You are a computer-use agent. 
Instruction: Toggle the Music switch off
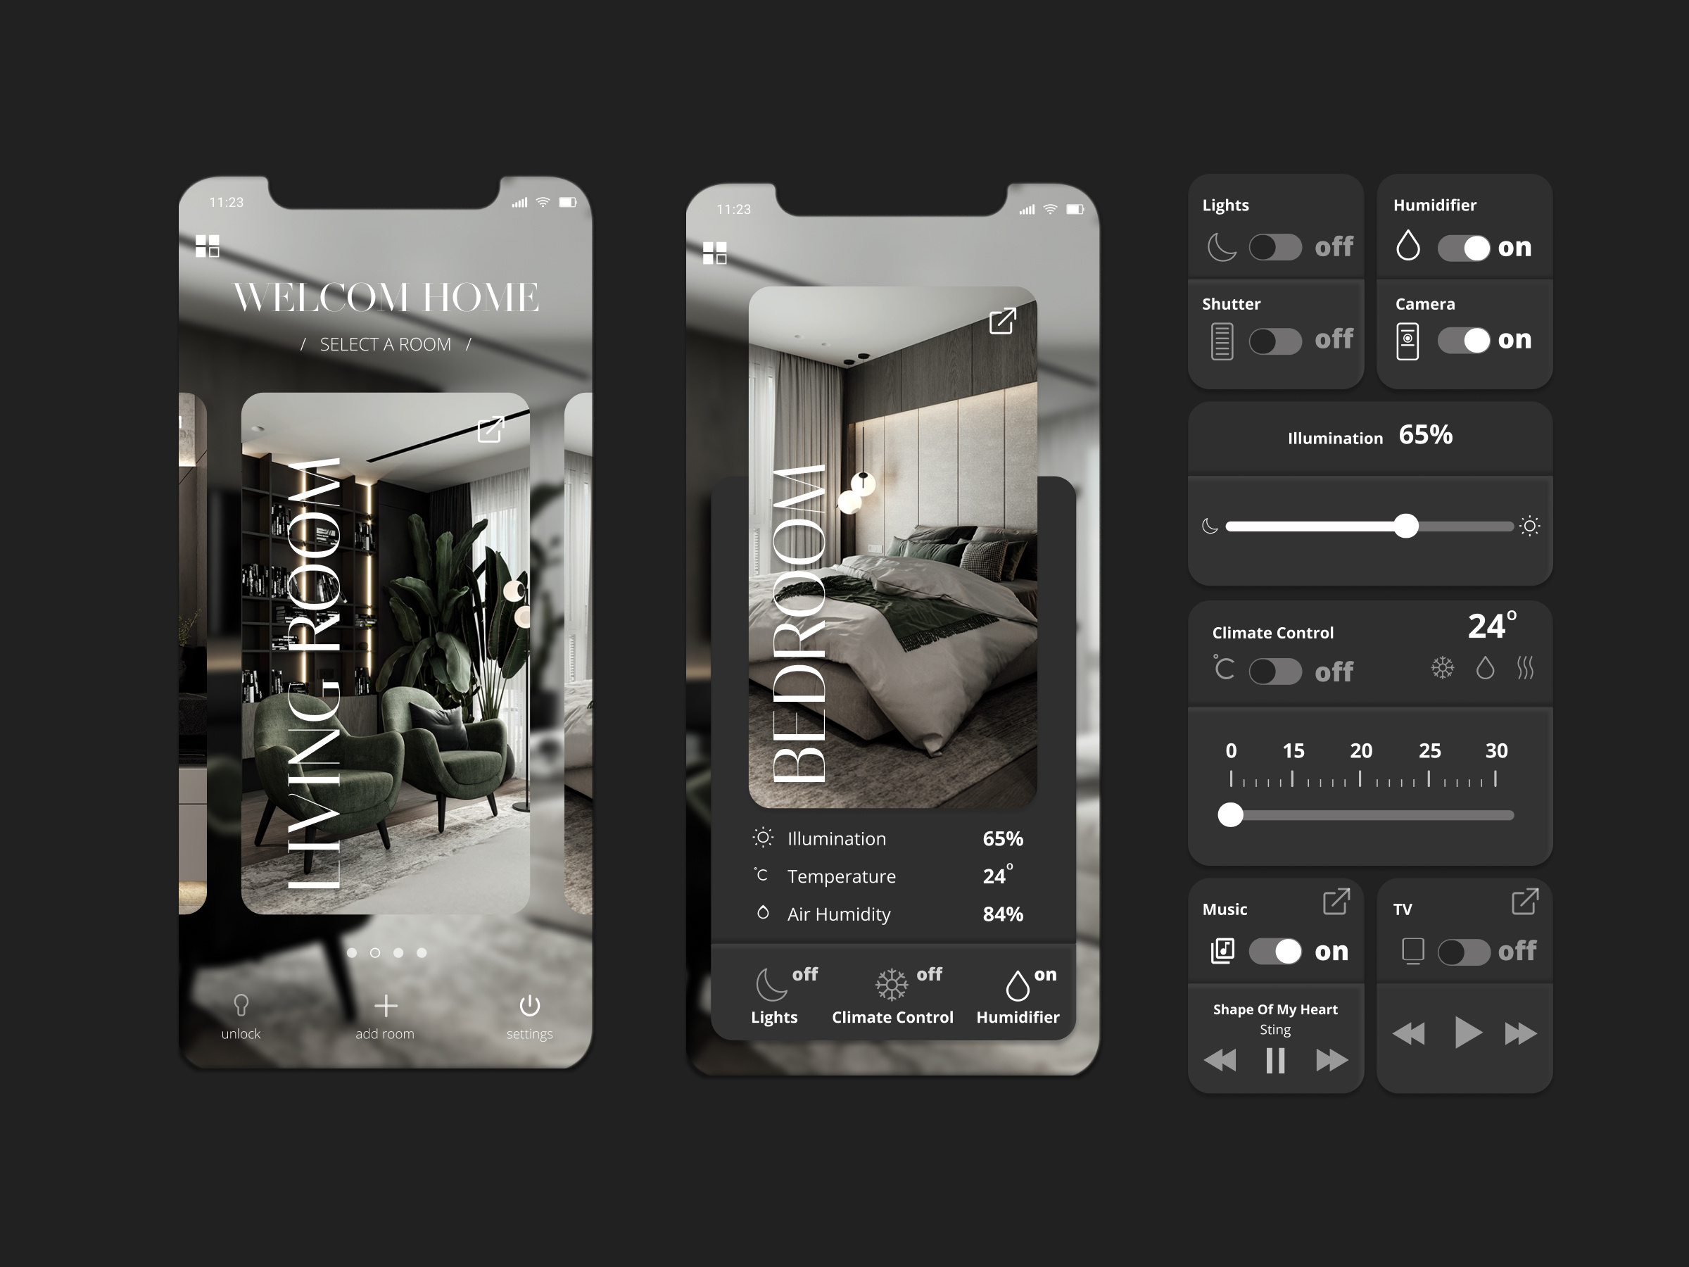(1275, 952)
